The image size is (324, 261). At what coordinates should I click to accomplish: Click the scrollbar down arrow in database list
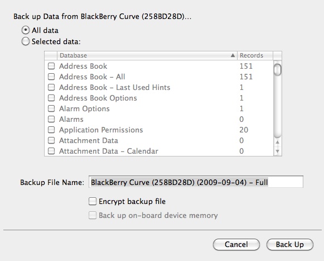[277, 151]
